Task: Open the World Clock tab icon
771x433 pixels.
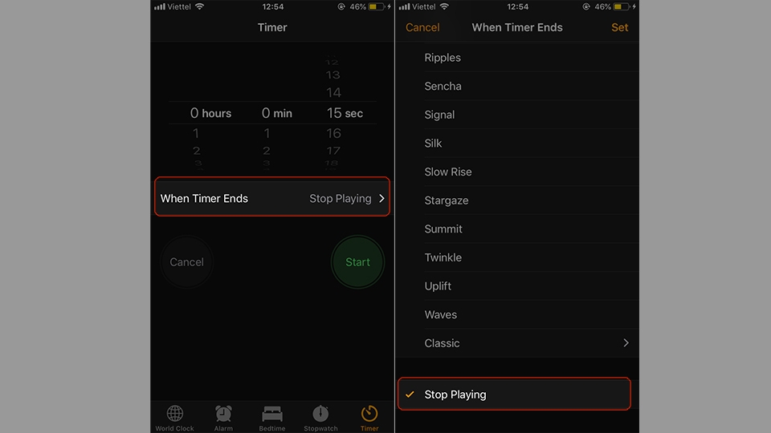Action: (174, 414)
